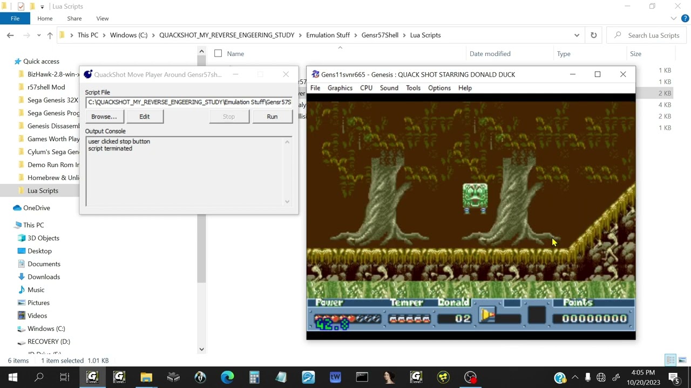Open Documents in navigation pane
Image resolution: width=691 pixels, height=388 pixels.
(x=44, y=264)
